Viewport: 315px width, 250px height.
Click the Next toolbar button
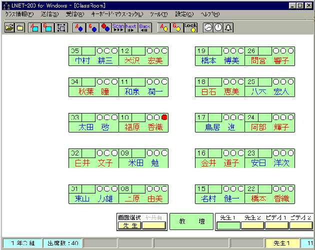coord(131,27)
